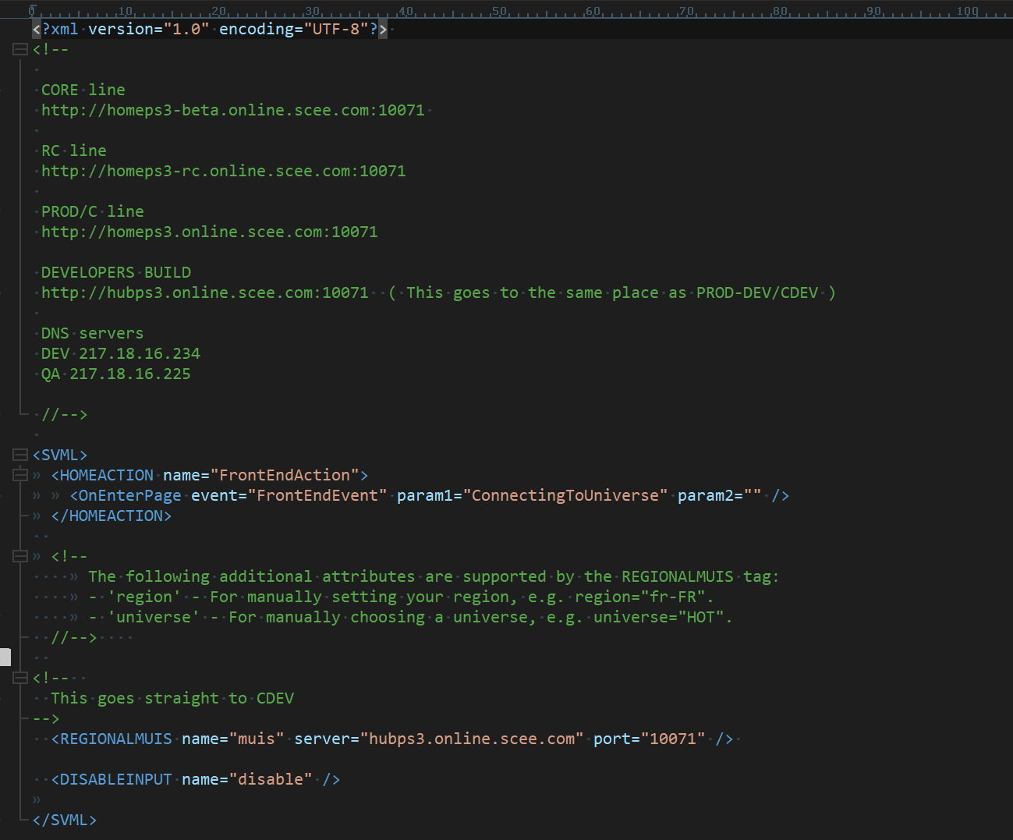The height and width of the screenshot is (840, 1013).
Task: Click the region="fr-FR" example text
Action: [640, 597]
